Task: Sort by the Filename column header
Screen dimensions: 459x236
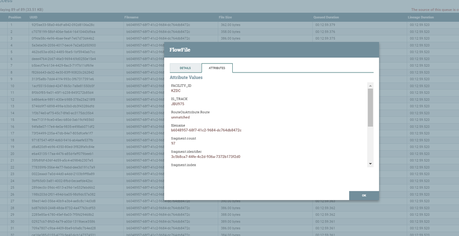Action: (x=132, y=17)
